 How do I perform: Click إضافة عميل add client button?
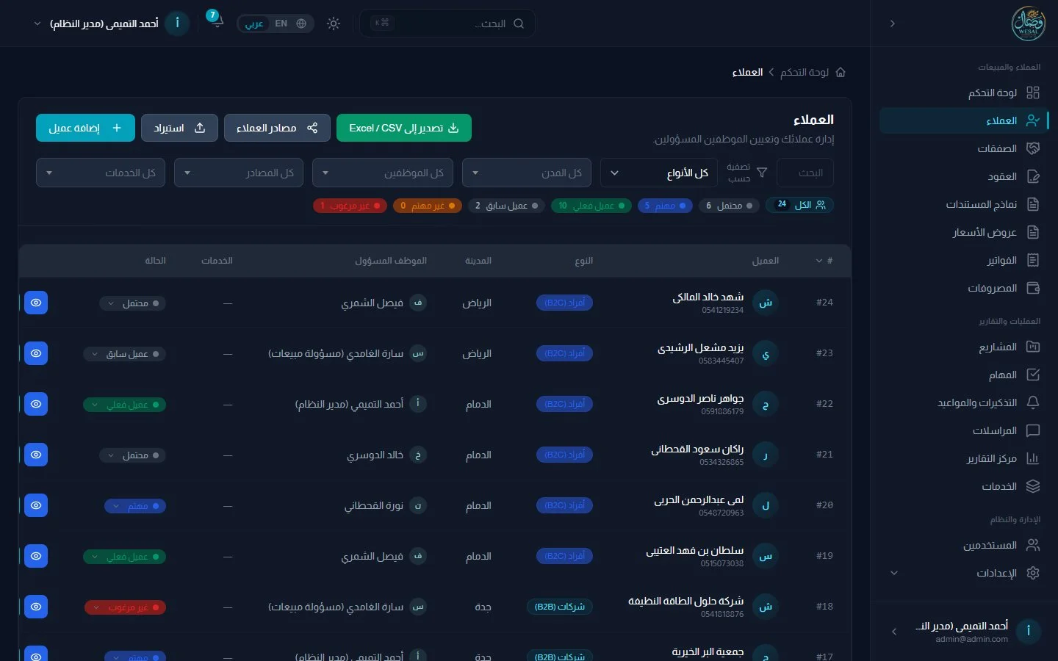(85, 128)
